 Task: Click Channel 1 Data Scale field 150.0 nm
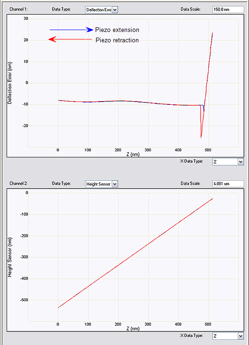pos(228,9)
